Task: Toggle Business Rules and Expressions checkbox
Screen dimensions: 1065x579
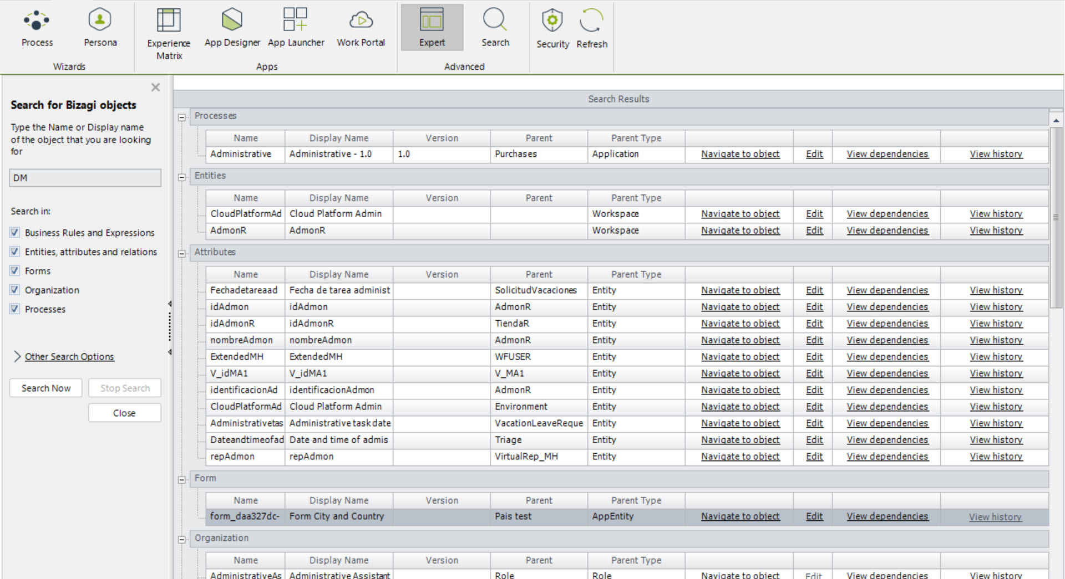Action: click(15, 233)
